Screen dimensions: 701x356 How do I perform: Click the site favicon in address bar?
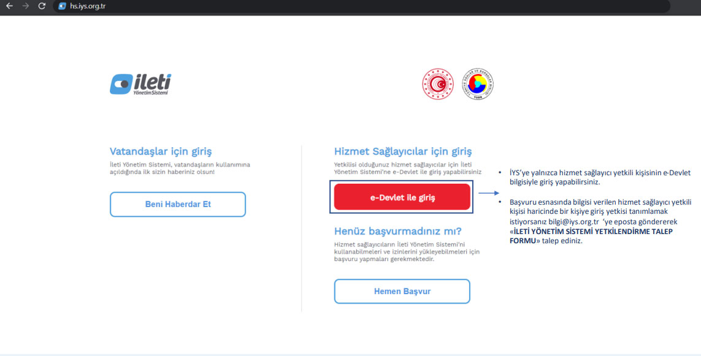pyautogui.click(x=62, y=6)
